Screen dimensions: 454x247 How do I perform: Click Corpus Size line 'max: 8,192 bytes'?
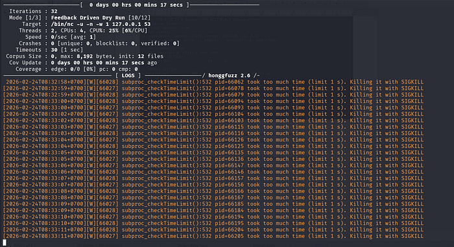point(84,56)
